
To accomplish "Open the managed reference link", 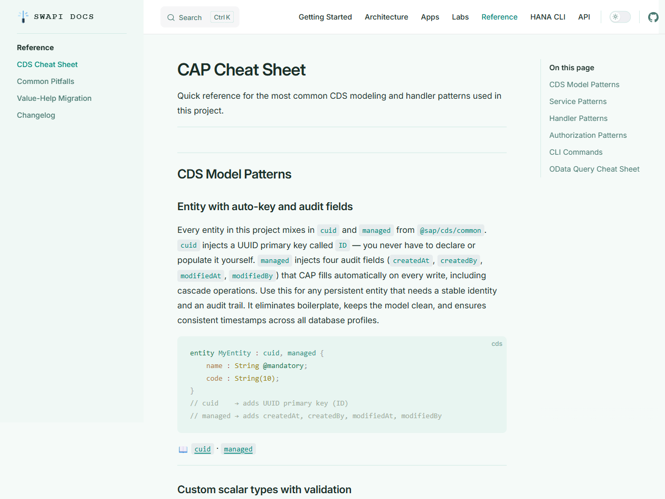I will pyautogui.click(x=238, y=449).
